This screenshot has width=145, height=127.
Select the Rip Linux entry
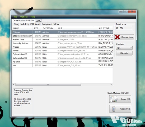click(x=22, y=62)
